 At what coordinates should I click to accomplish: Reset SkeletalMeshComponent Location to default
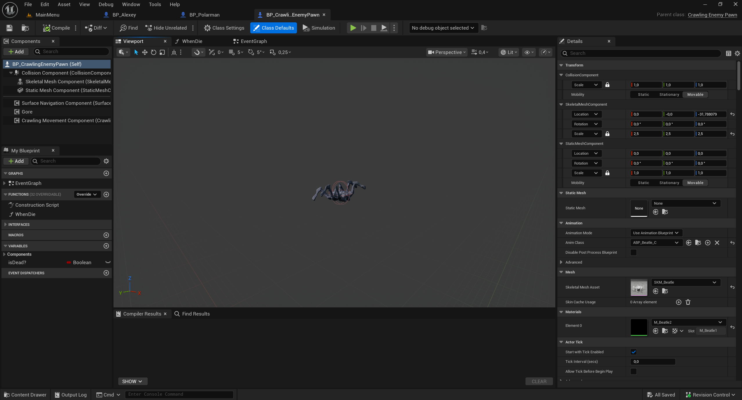(x=732, y=114)
